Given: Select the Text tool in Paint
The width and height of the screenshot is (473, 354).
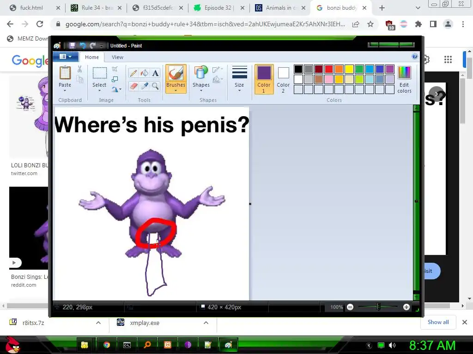Looking at the screenshot, I should point(155,73).
